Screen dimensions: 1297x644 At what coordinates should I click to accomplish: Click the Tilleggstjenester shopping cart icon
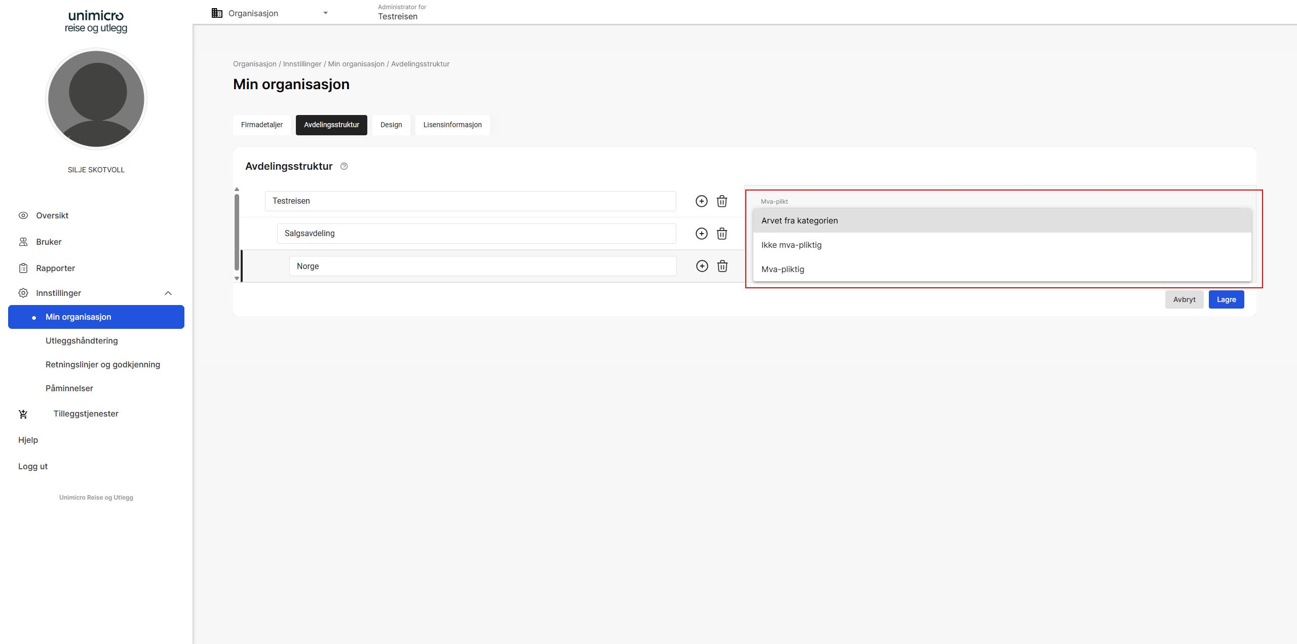(23, 414)
